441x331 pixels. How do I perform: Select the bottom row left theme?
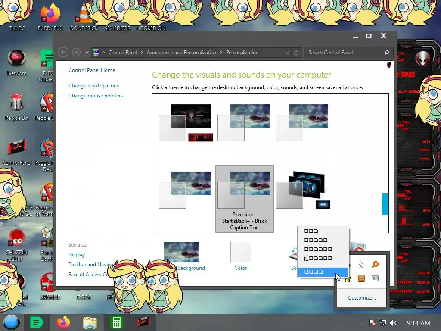point(185,190)
